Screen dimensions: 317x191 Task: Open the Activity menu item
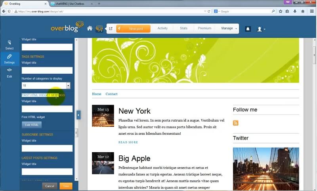[162, 28]
